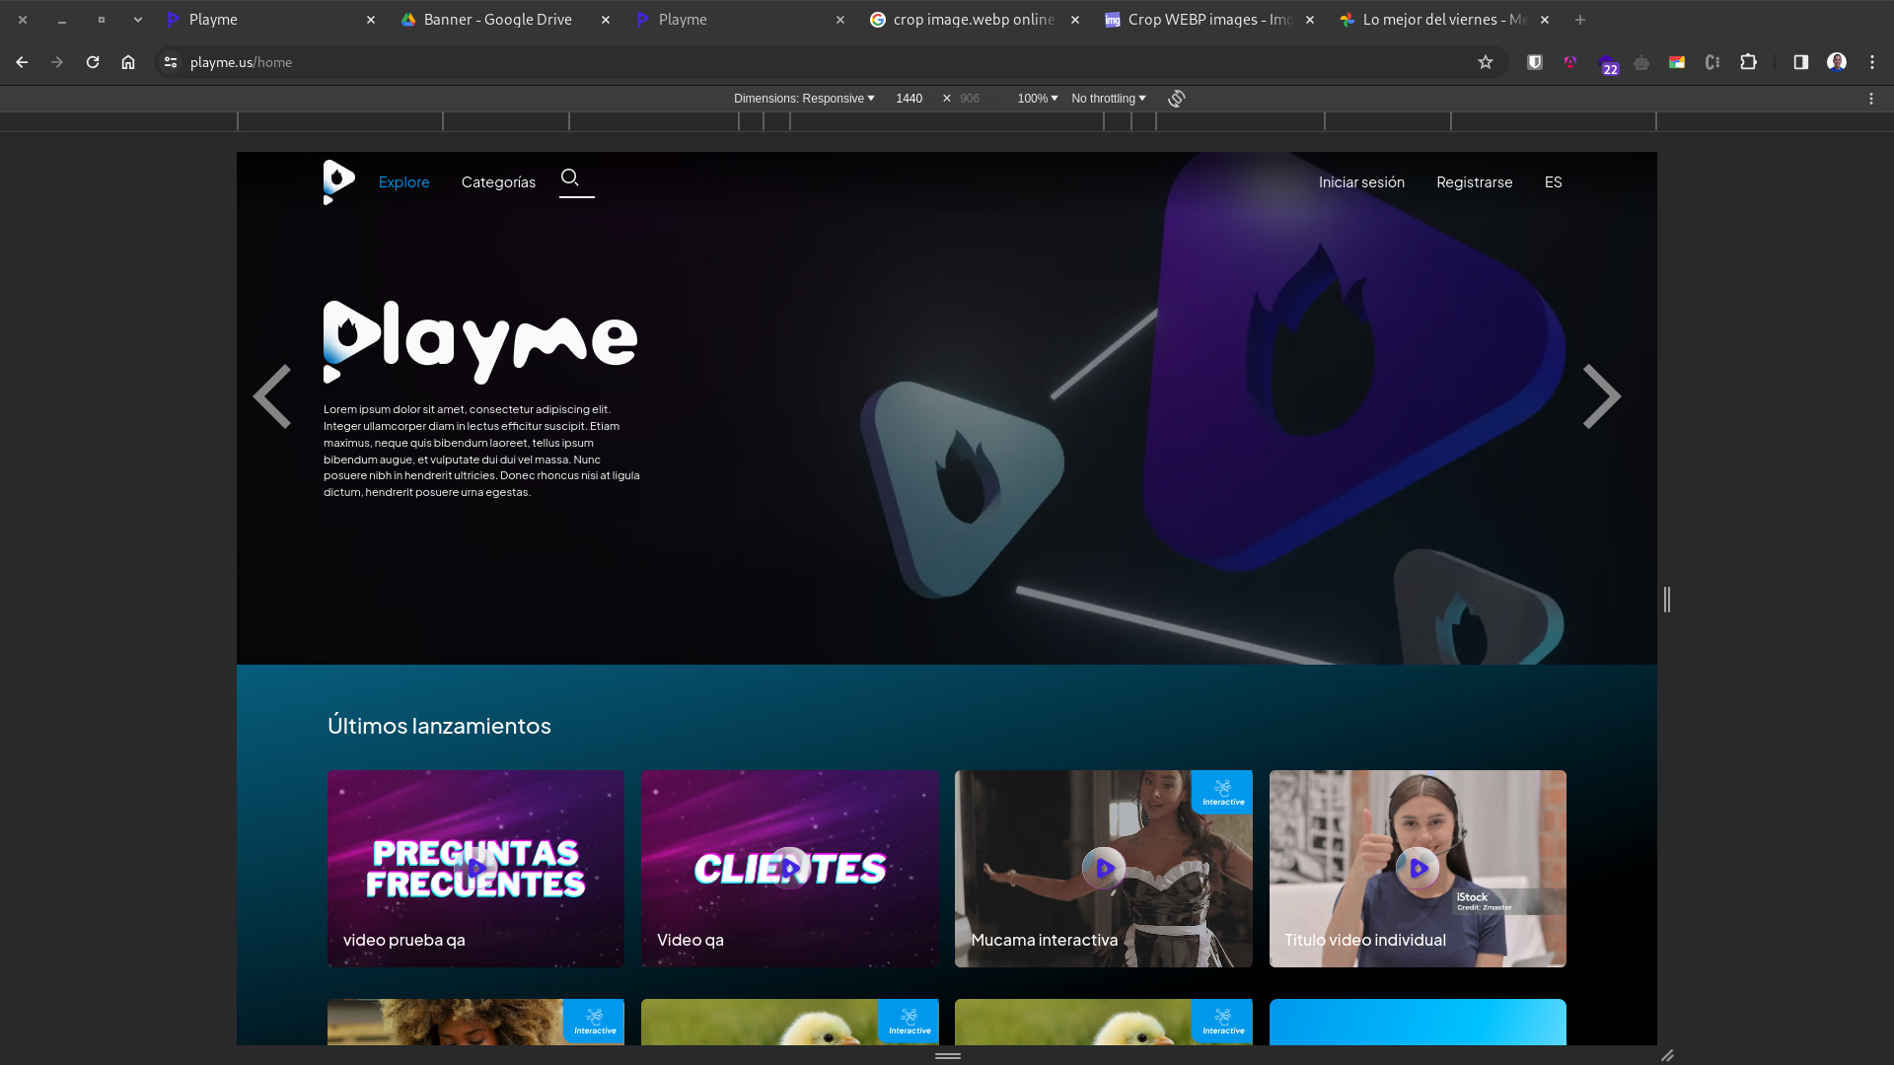Click the Iniciar sesión link

coord(1361,182)
